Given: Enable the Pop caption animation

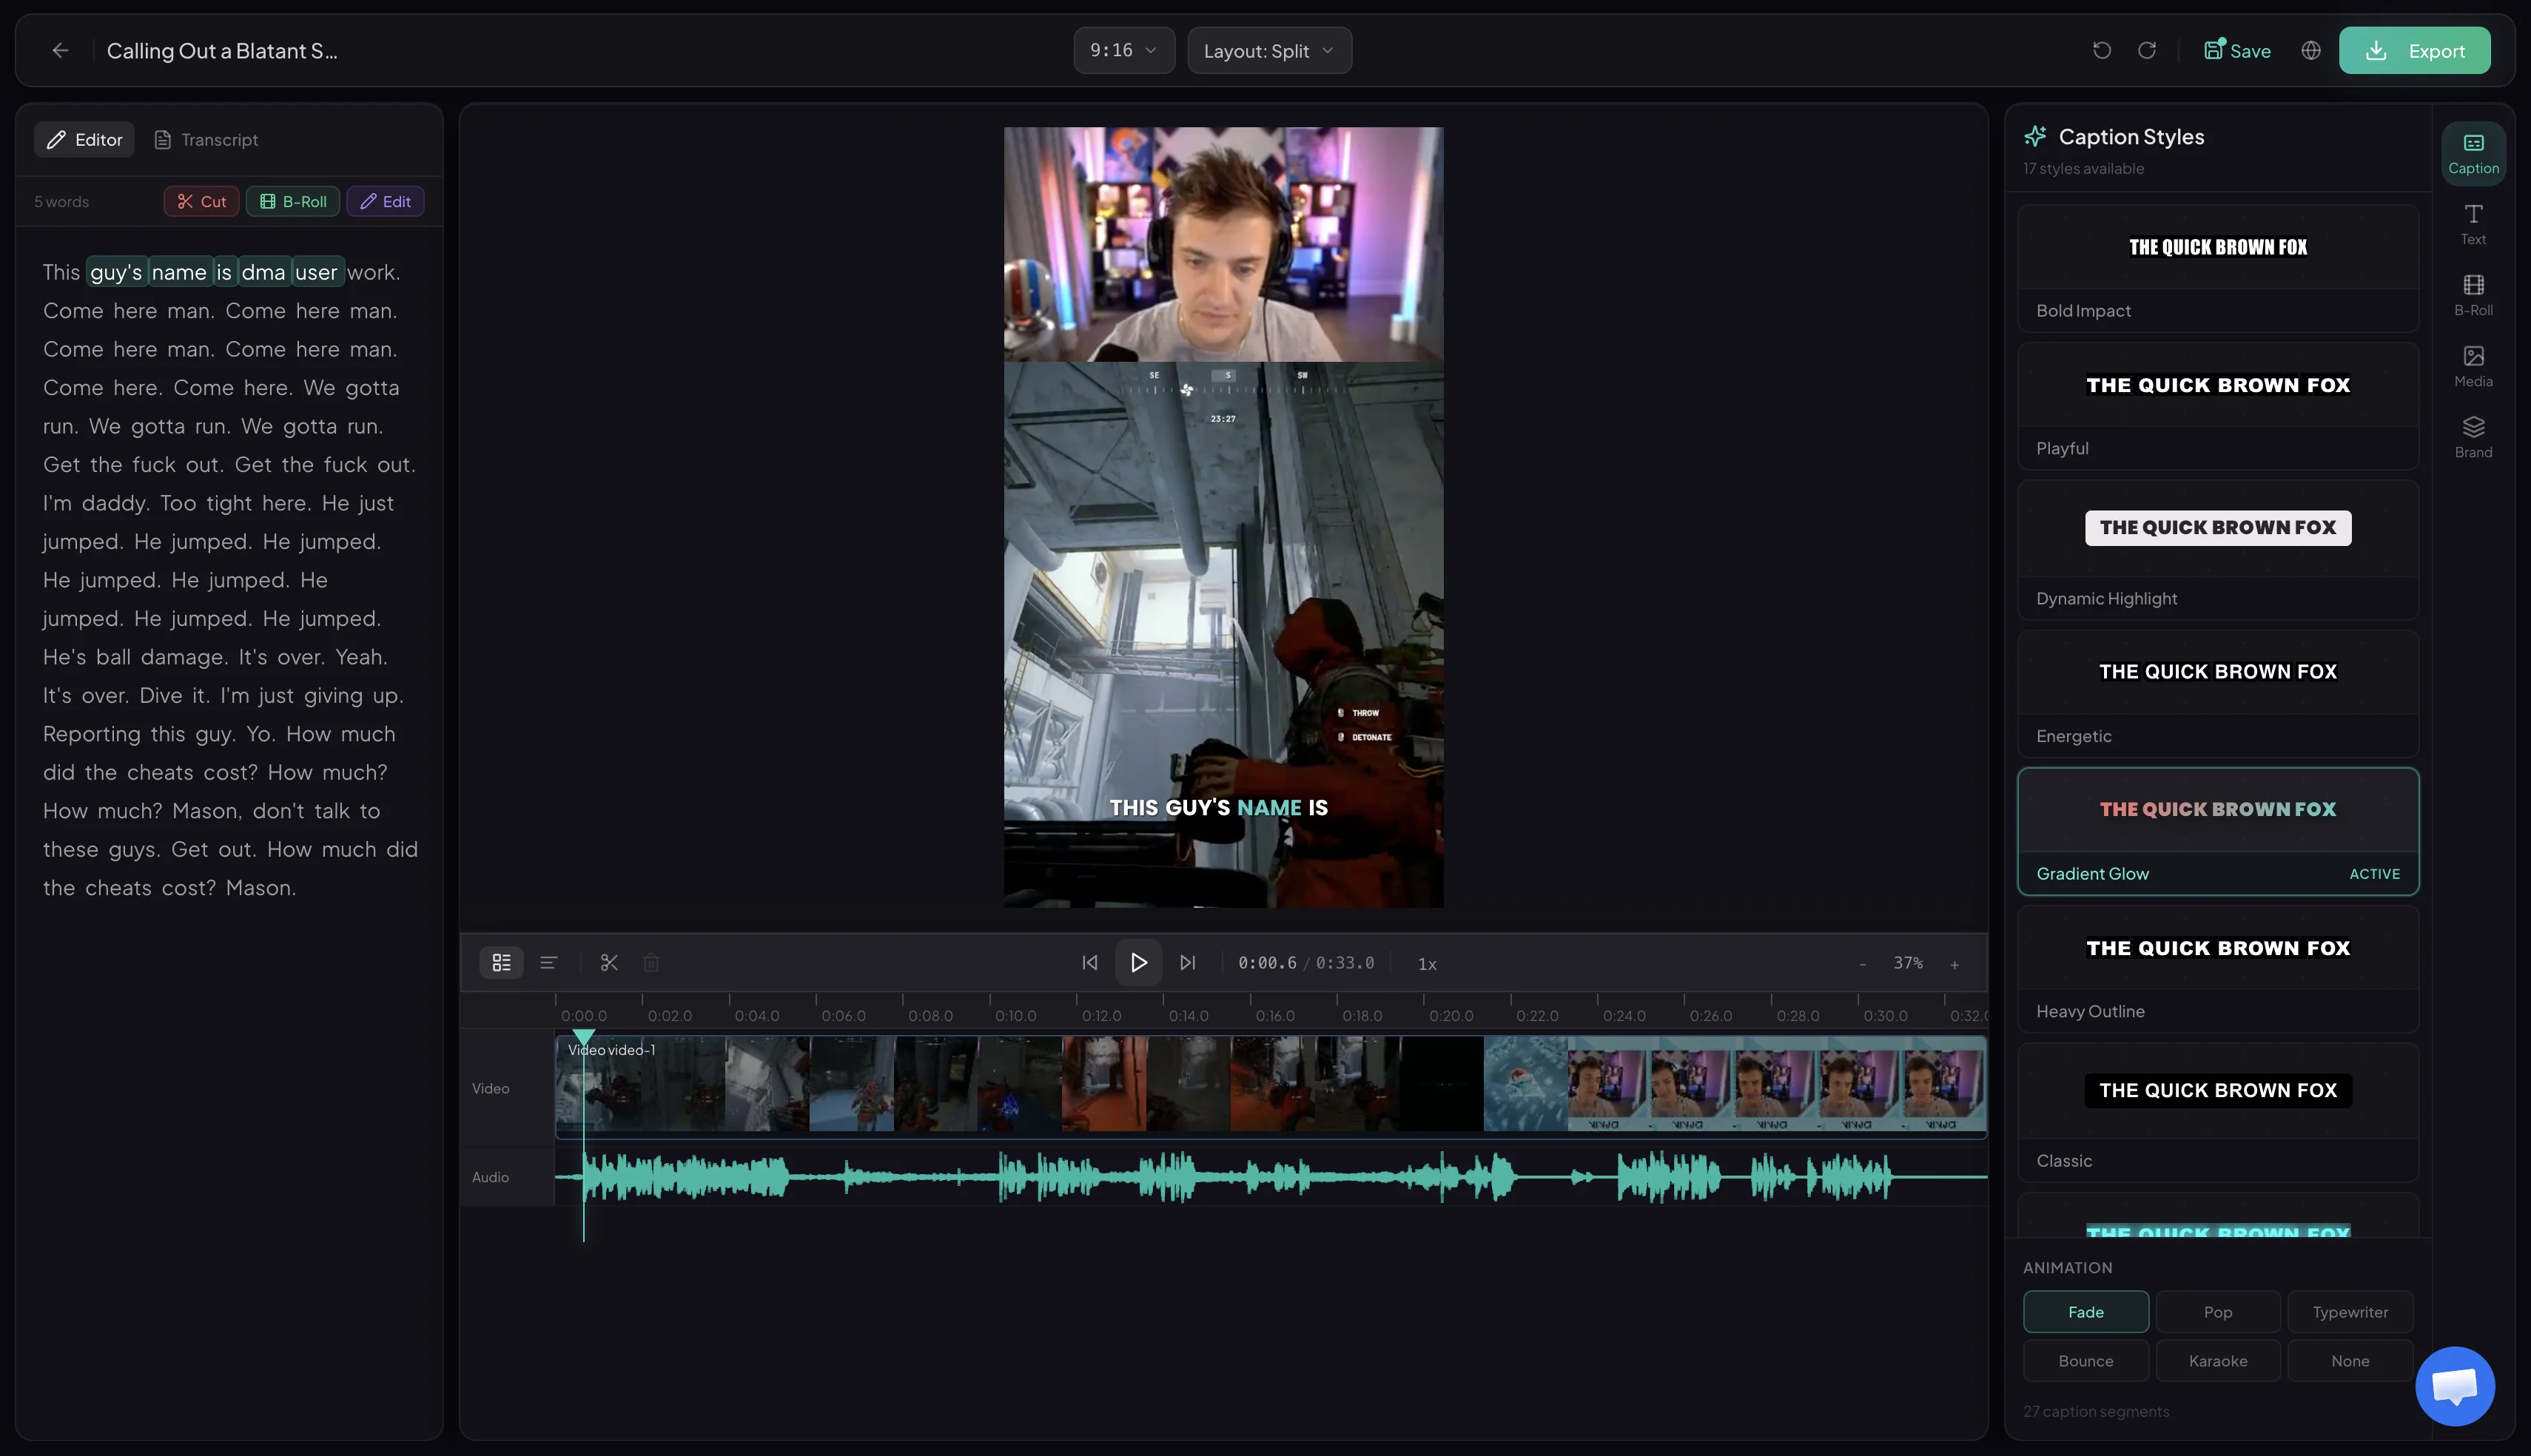Looking at the screenshot, I should pyautogui.click(x=2217, y=1311).
